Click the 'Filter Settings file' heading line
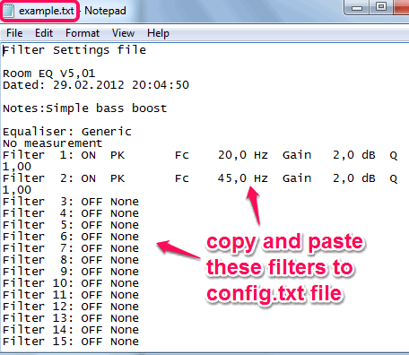Screen dimensions: 409x355 pyautogui.click(x=74, y=50)
